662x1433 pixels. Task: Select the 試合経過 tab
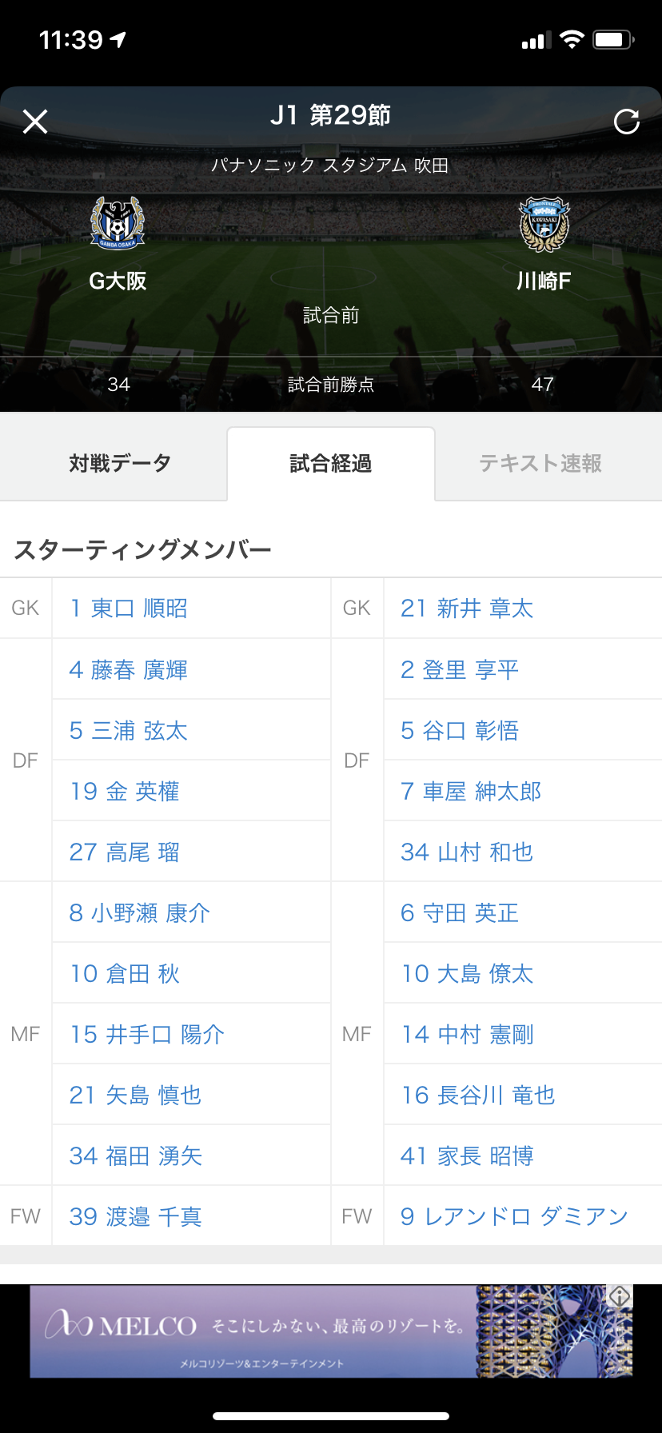pos(331,464)
